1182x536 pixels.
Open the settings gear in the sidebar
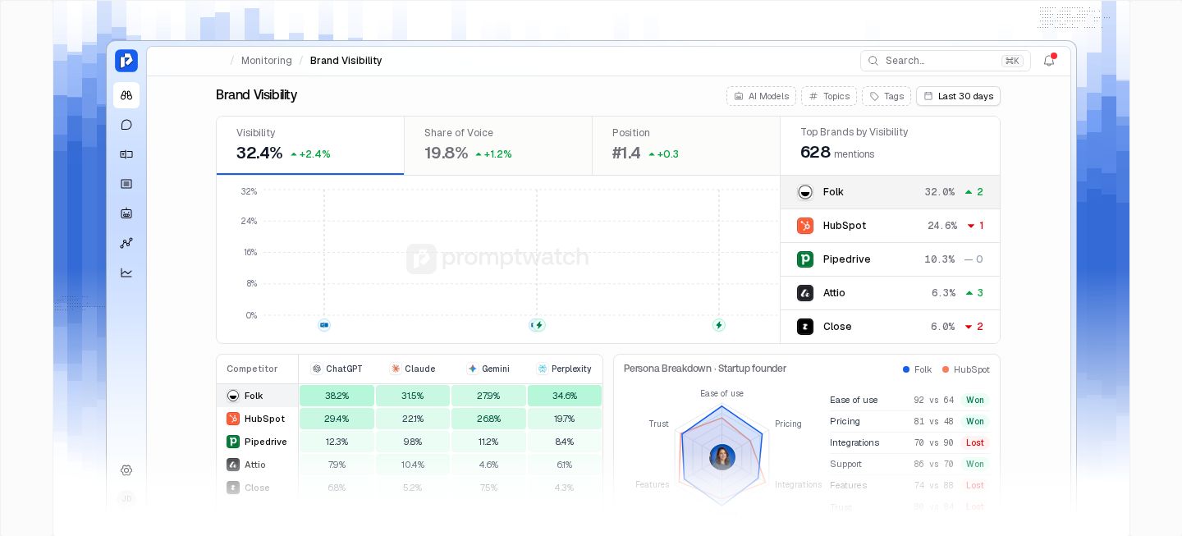126,470
